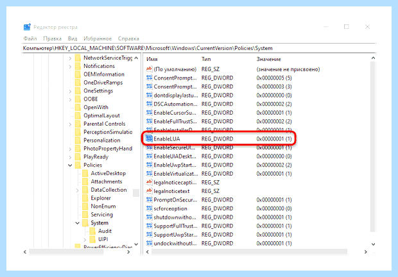Expand the Parental Controls node
Image resolution: width=398 pixels, height=277 pixels.
(x=70, y=124)
